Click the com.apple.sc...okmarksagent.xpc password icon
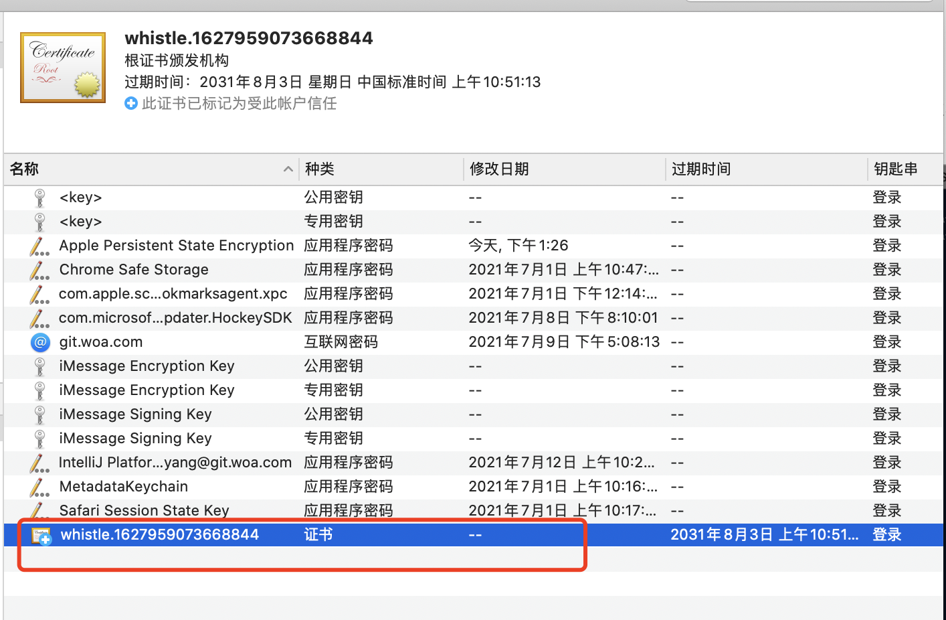Viewport: 946px width, 620px height. coord(39,294)
